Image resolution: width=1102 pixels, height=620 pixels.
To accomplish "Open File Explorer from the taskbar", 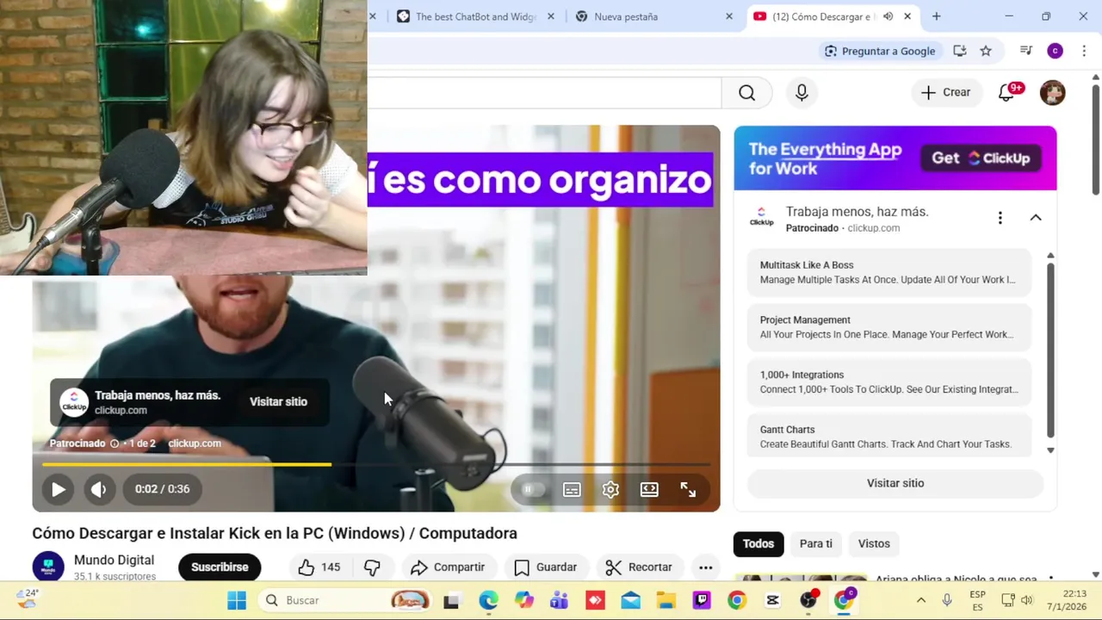I will click(666, 600).
